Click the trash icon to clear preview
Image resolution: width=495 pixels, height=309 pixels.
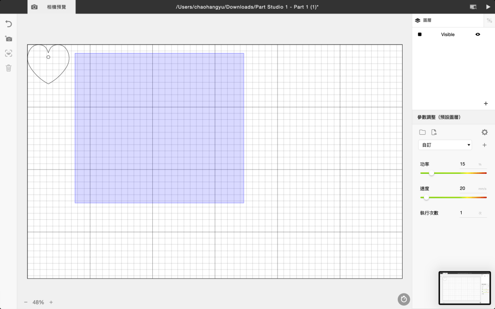[8, 68]
